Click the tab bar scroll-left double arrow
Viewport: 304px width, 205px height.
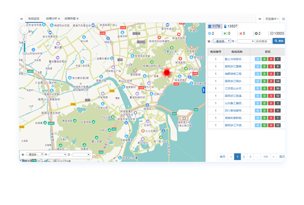(x=22, y=19)
